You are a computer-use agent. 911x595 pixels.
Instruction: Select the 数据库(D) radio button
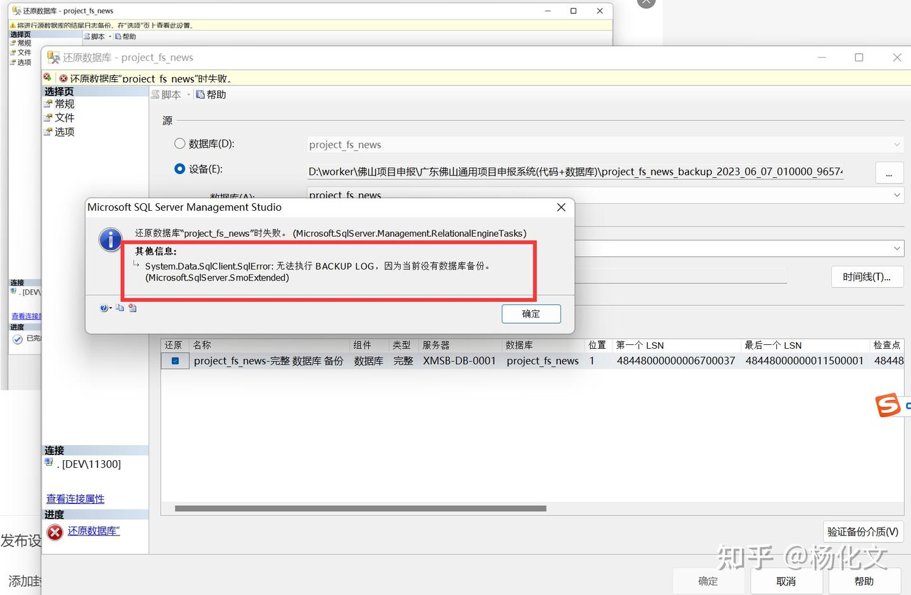coord(180,144)
